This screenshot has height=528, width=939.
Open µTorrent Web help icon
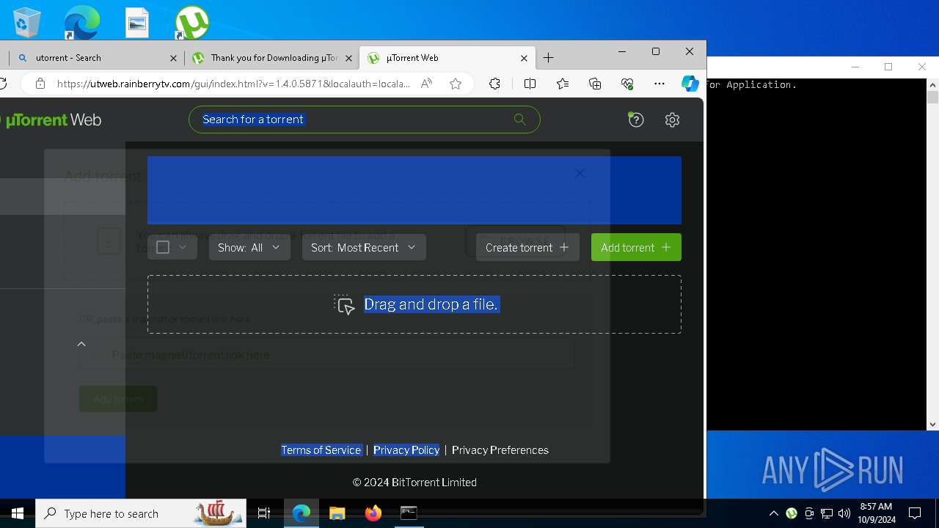(x=636, y=120)
